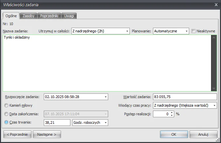Select the Kamień milowy radio button
The image size is (221, 143).
point(6,105)
